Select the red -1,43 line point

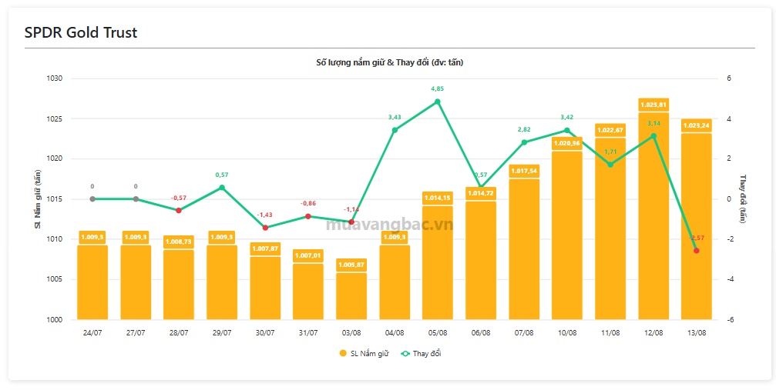coord(265,228)
